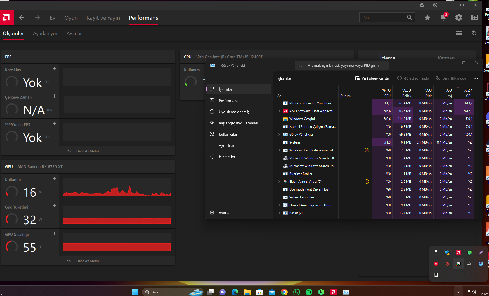The image size is (489, 296).
Task: Expand Başlat (2) process row
Action: [279, 213]
